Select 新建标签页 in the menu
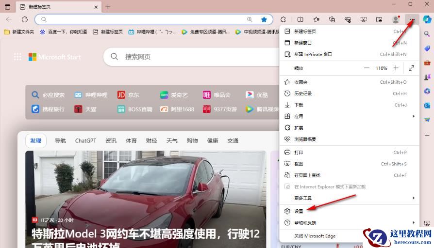Viewport: 434px width, 248px height. [x=350, y=31]
